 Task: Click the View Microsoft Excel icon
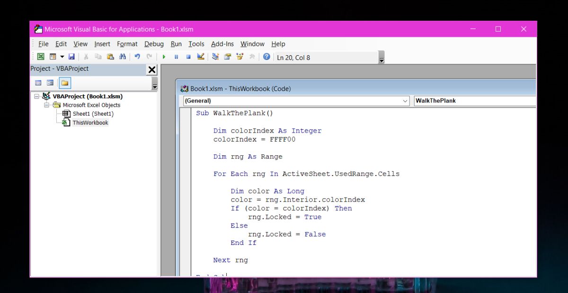(41, 57)
